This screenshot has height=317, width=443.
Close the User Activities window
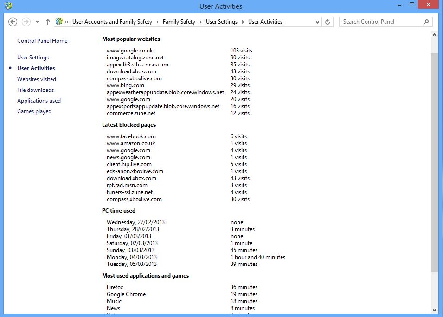pos(428,5)
